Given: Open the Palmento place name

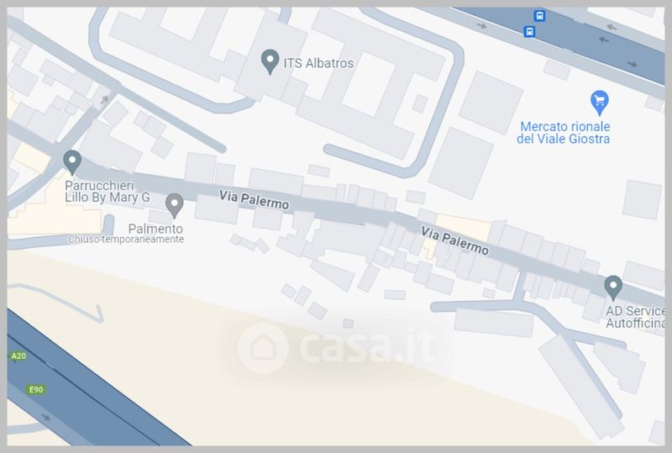Looking at the screenshot, I should [x=155, y=229].
